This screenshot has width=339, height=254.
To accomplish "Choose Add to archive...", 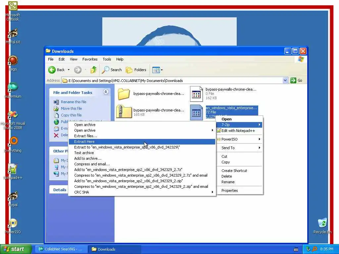I will [x=142, y=158].
